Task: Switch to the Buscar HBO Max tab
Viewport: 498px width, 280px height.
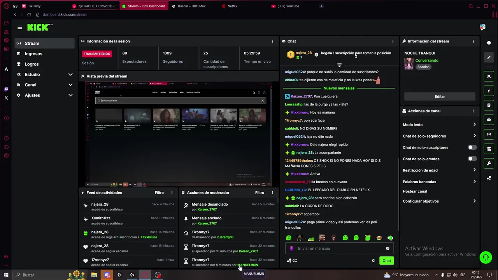Action: point(194,6)
